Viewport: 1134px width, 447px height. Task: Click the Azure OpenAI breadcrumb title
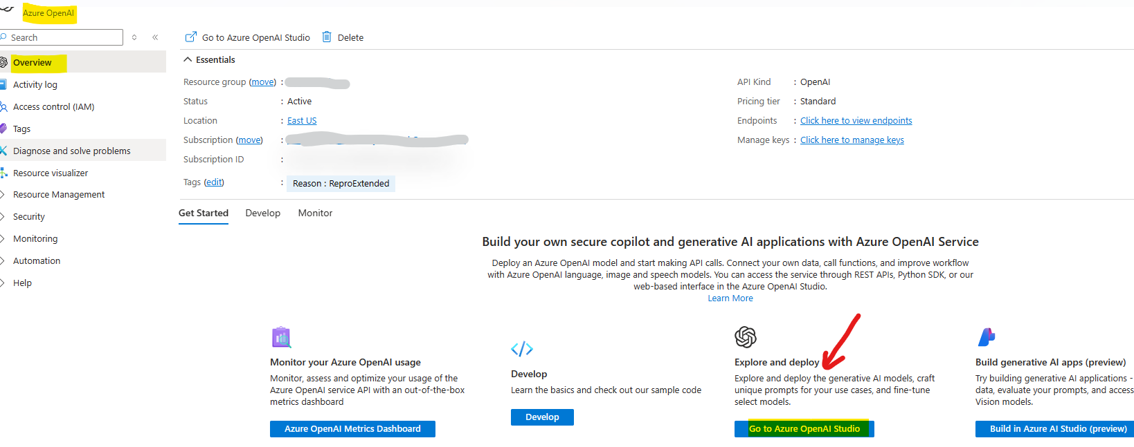tap(48, 13)
